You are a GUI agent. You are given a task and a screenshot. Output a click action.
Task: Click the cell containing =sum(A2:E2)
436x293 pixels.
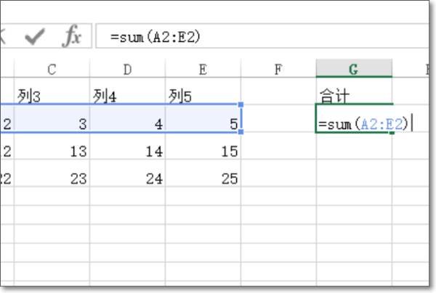coord(354,123)
